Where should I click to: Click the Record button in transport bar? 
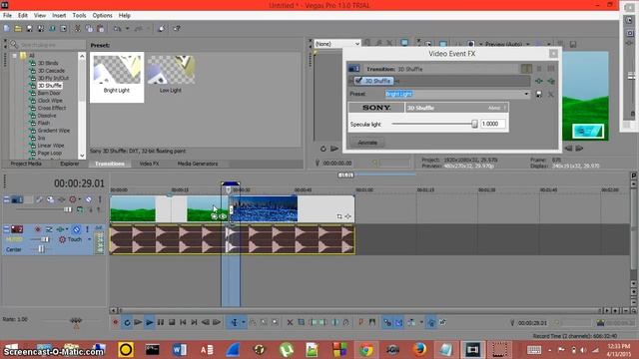[116, 323]
